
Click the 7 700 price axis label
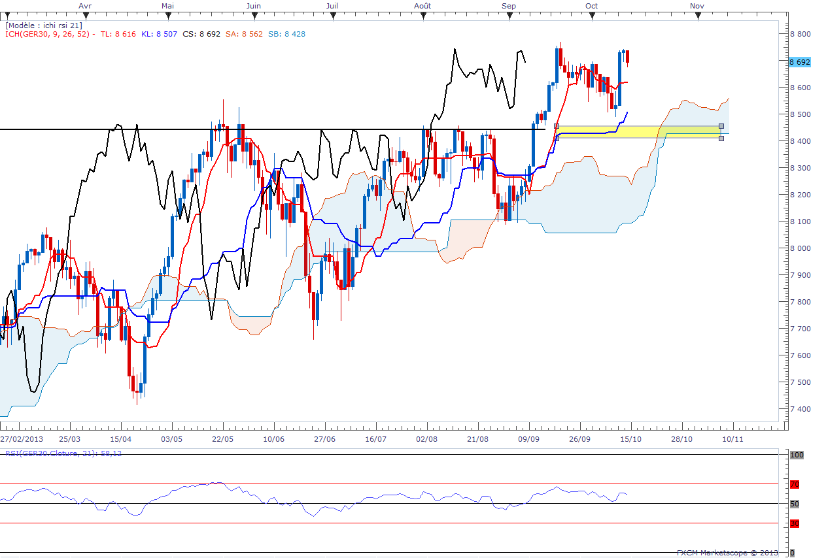point(800,329)
